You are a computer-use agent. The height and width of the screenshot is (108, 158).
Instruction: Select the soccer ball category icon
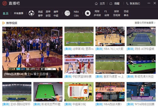coord(31,13)
